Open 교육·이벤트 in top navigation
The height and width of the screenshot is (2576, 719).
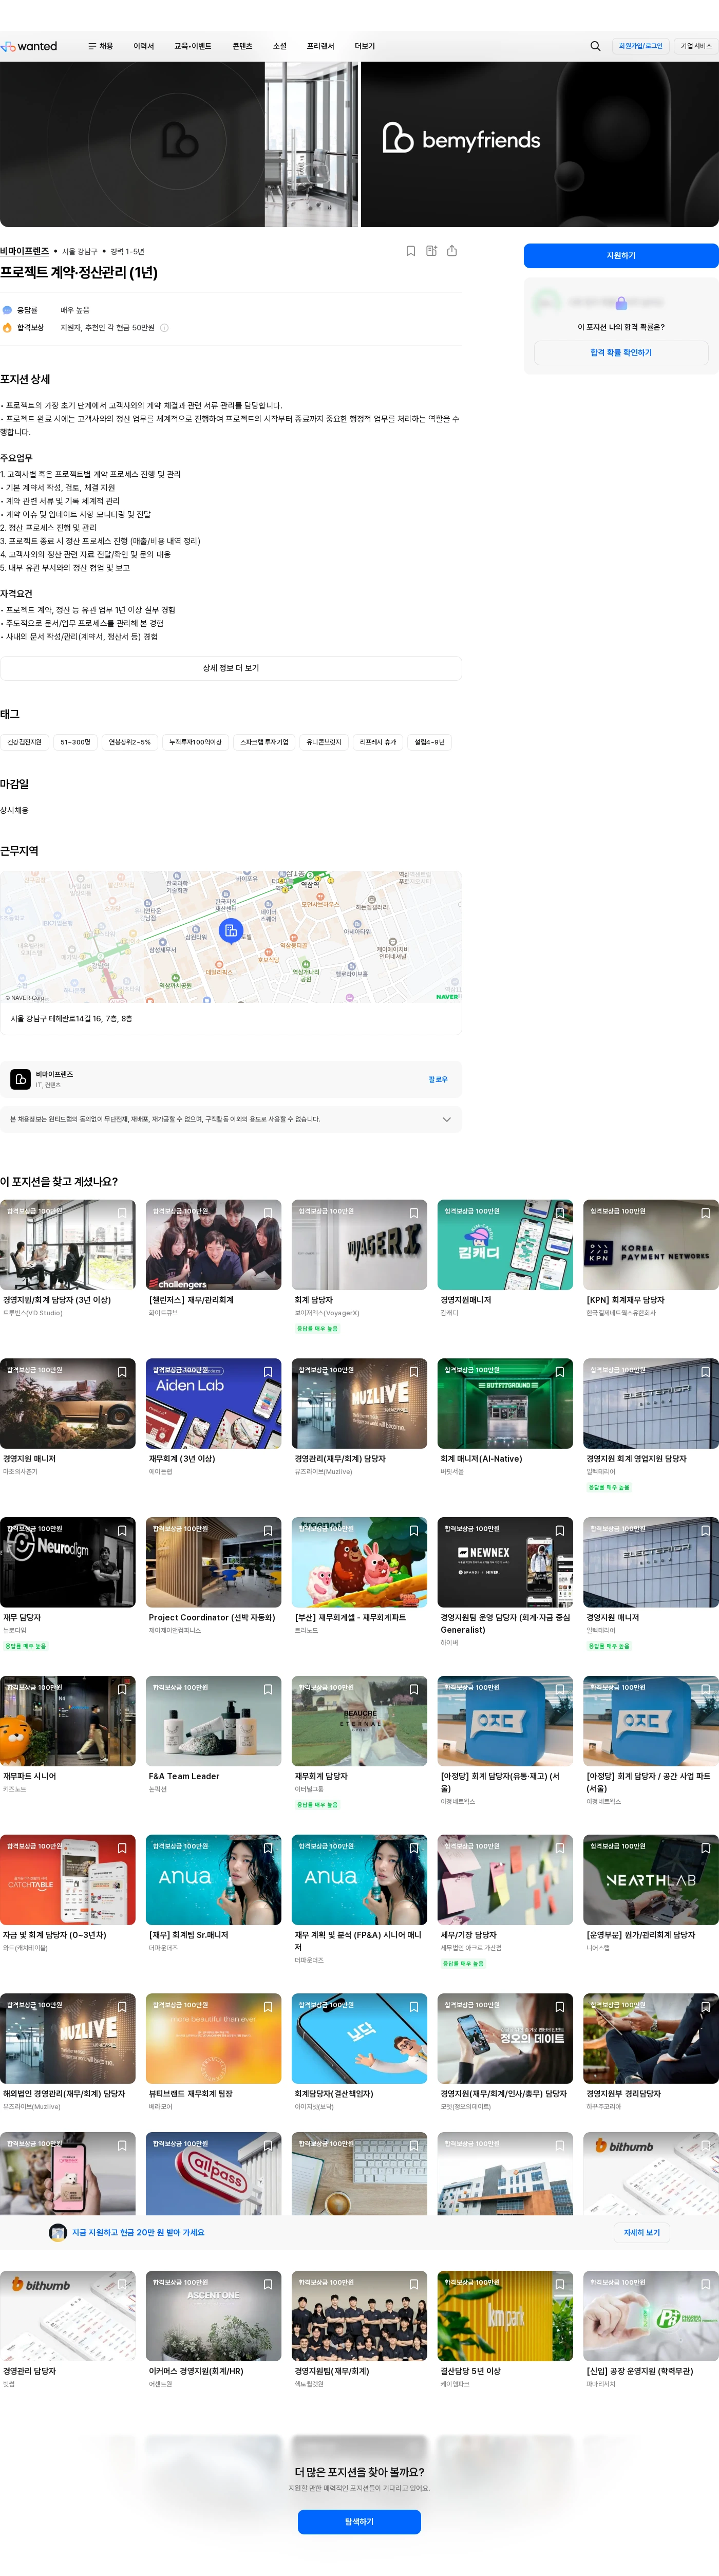(x=193, y=46)
